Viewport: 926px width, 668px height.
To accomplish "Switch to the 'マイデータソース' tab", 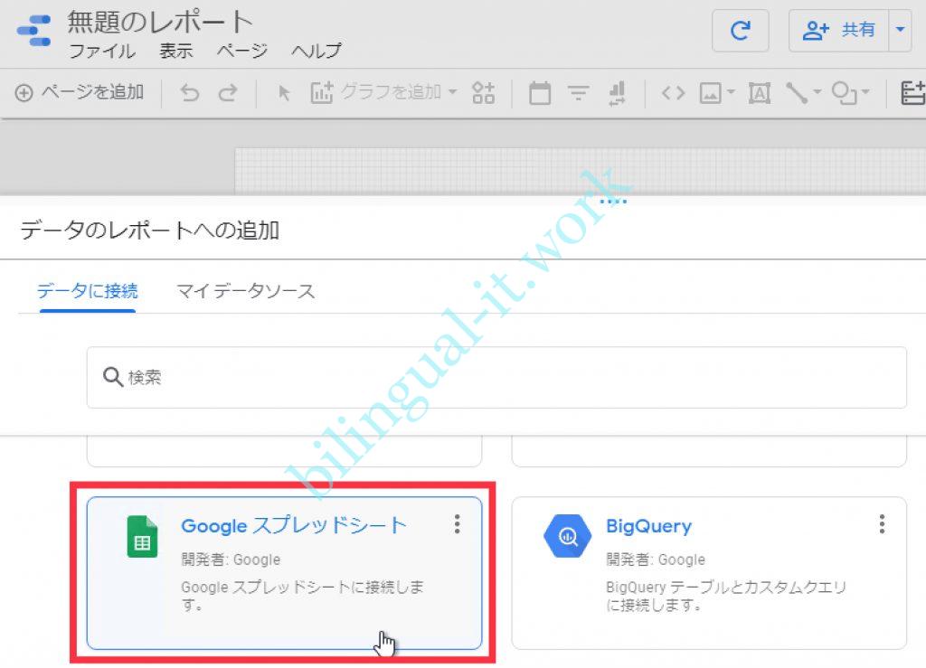I will (x=245, y=291).
